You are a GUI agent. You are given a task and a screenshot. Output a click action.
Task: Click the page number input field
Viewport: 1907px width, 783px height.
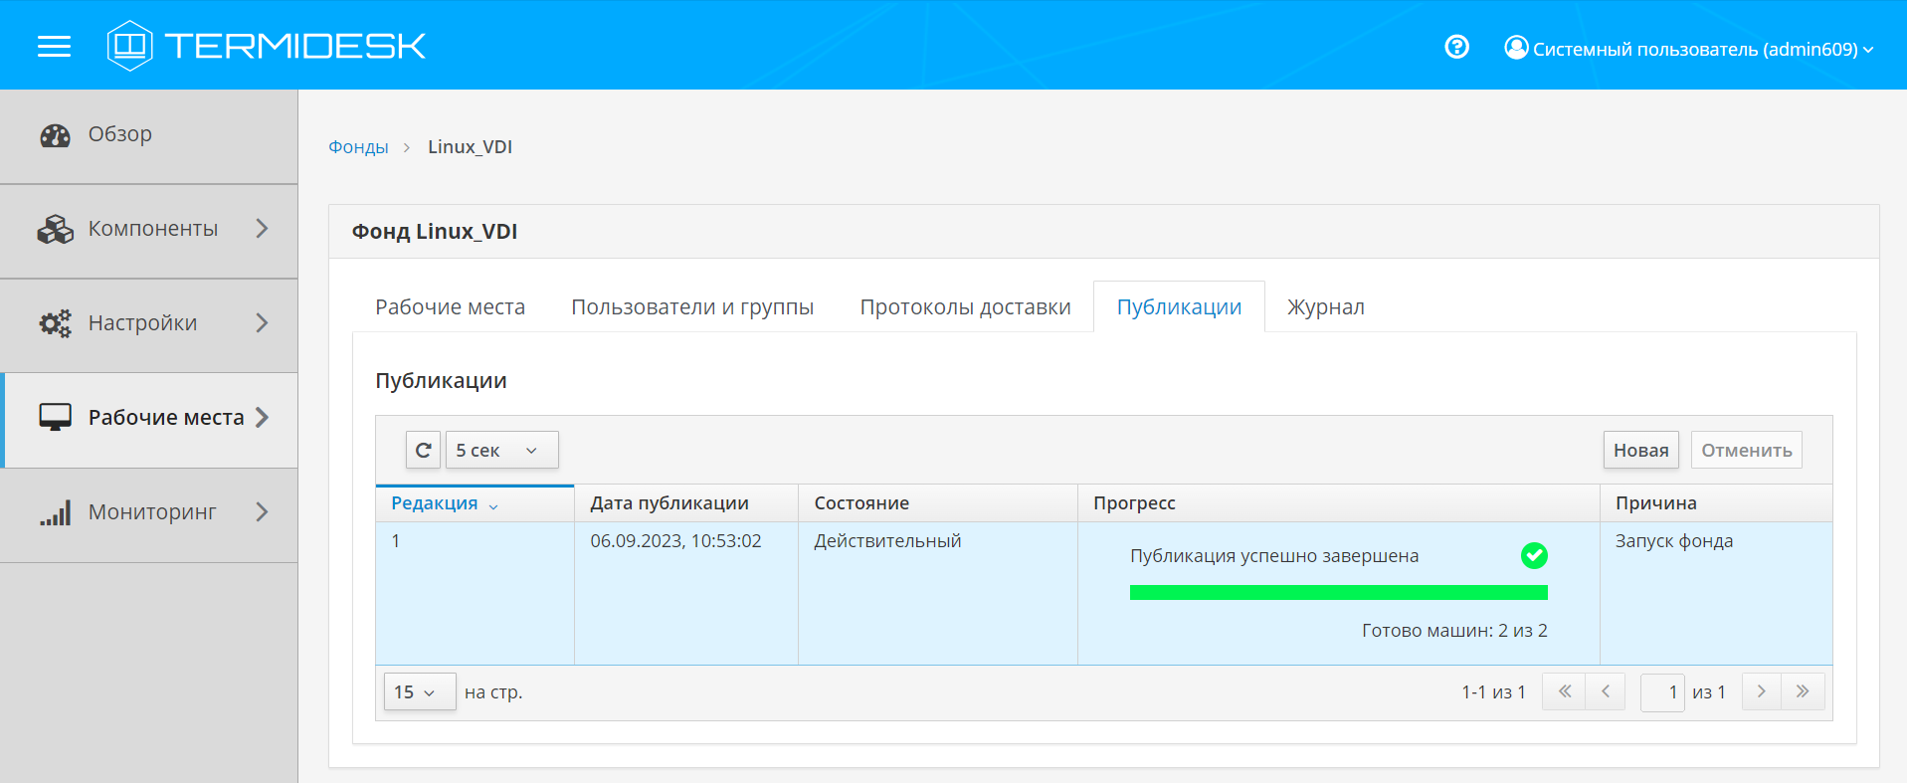pyautogui.click(x=1661, y=691)
